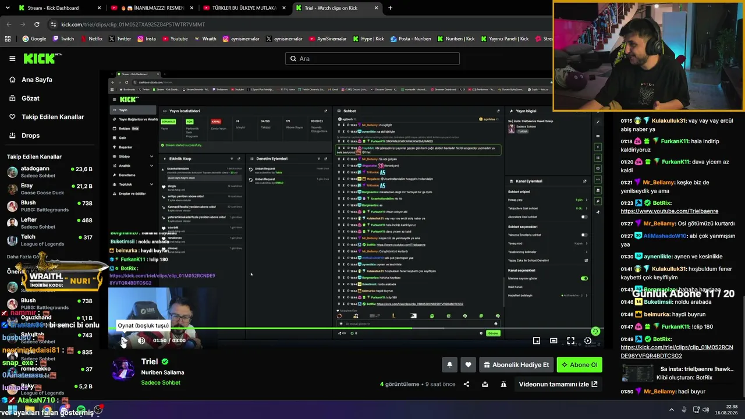The image size is (745, 419).
Task: Open the site info icon in the address bar
Action: click(53, 24)
